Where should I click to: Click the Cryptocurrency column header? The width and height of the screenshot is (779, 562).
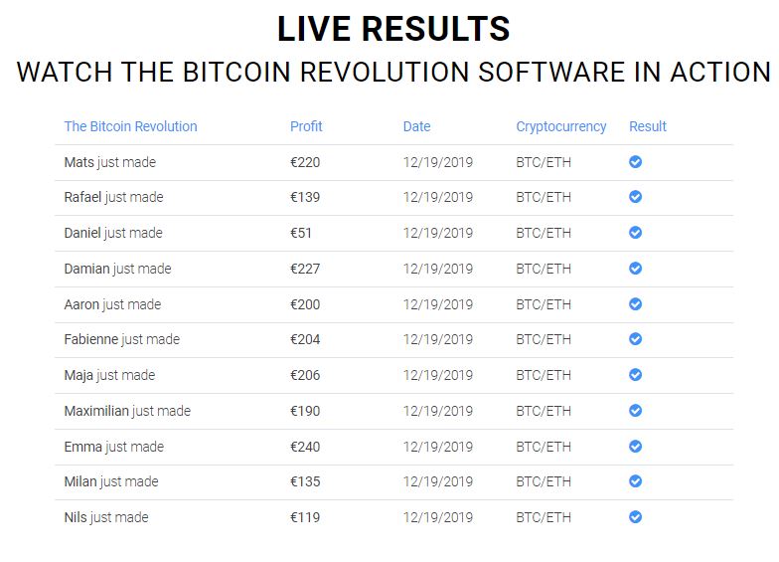pos(560,127)
